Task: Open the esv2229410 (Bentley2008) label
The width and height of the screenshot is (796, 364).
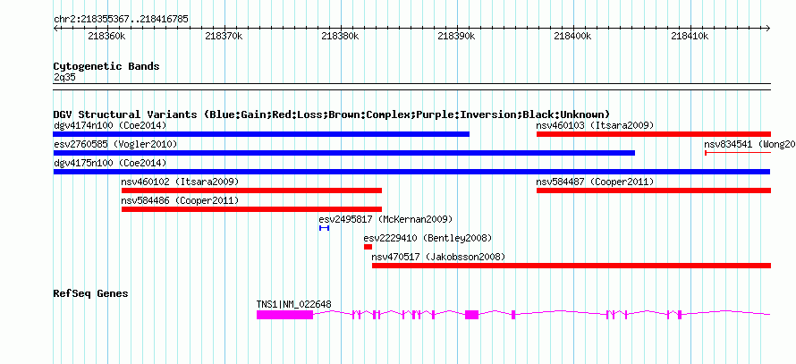Action: (x=428, y=238)
